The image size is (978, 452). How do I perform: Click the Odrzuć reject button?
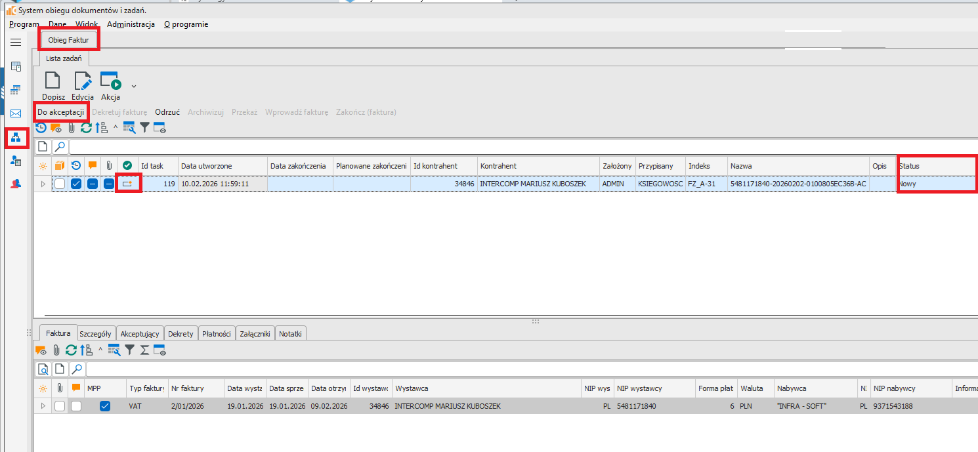(x=167, y=112)
